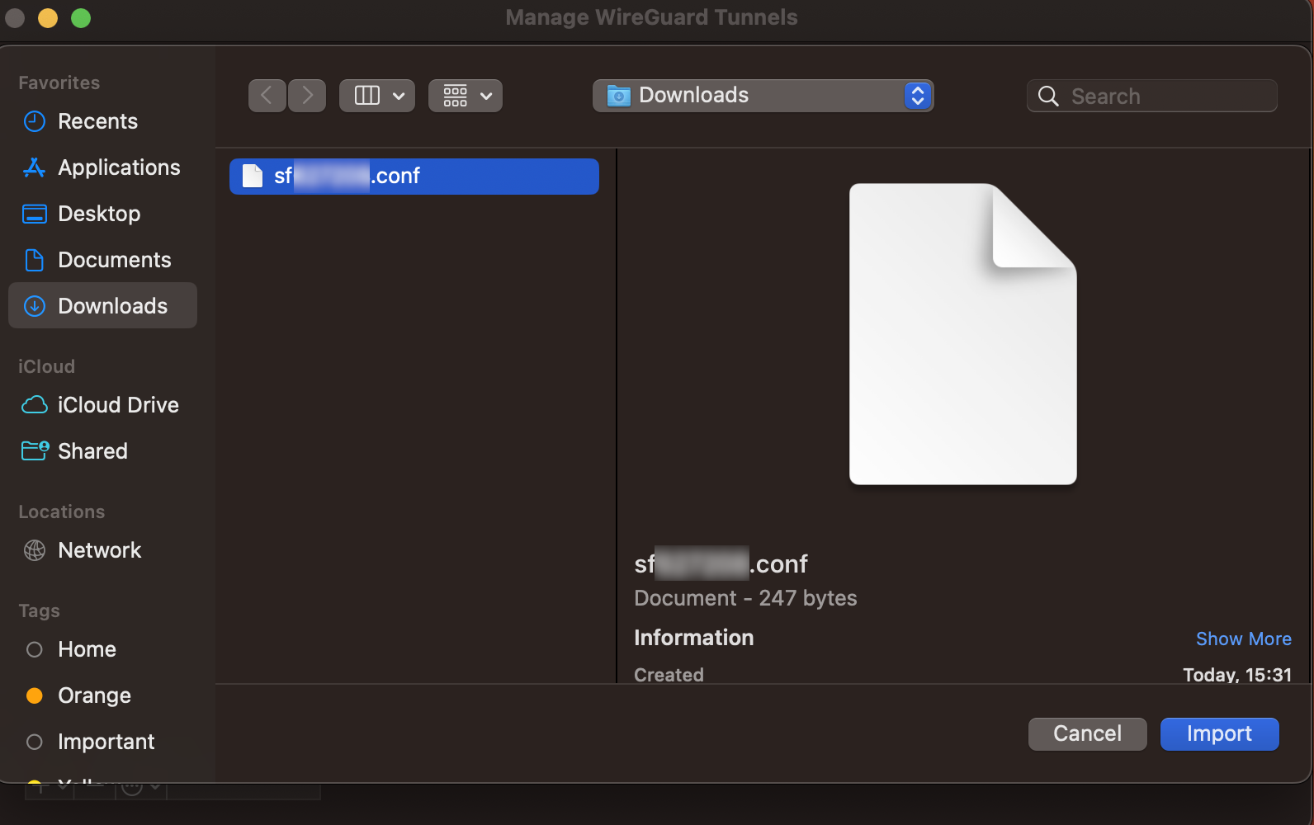The image size is (1314, 825).
Task: Click the magnifying glass search icon
Action: tap(1048, 96)
